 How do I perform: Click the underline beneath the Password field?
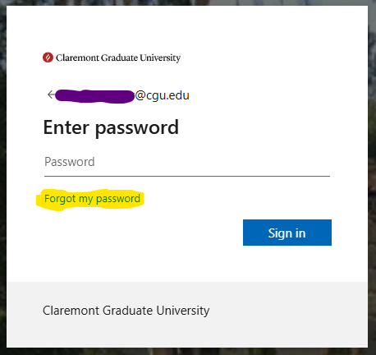(187, 176)
